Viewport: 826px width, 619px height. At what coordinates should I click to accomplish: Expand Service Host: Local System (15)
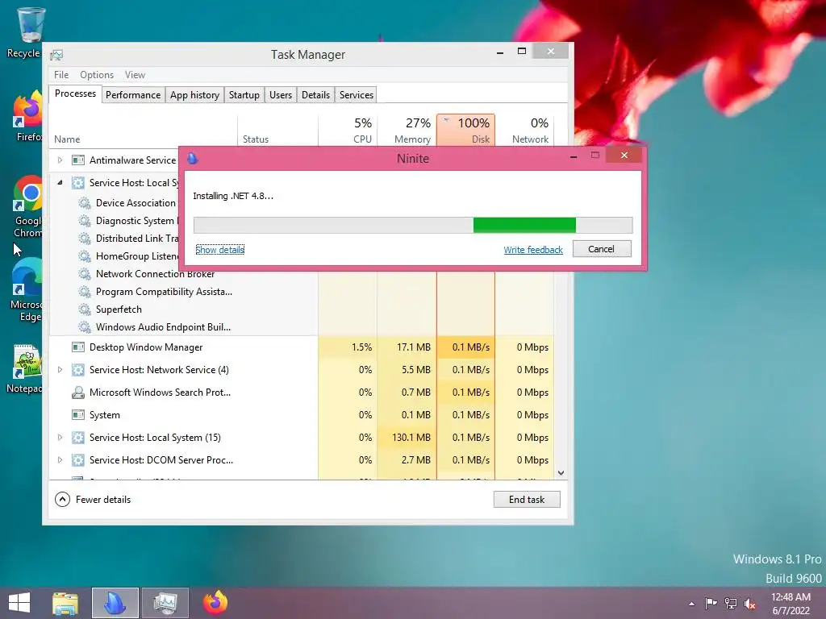coord(60,438)
